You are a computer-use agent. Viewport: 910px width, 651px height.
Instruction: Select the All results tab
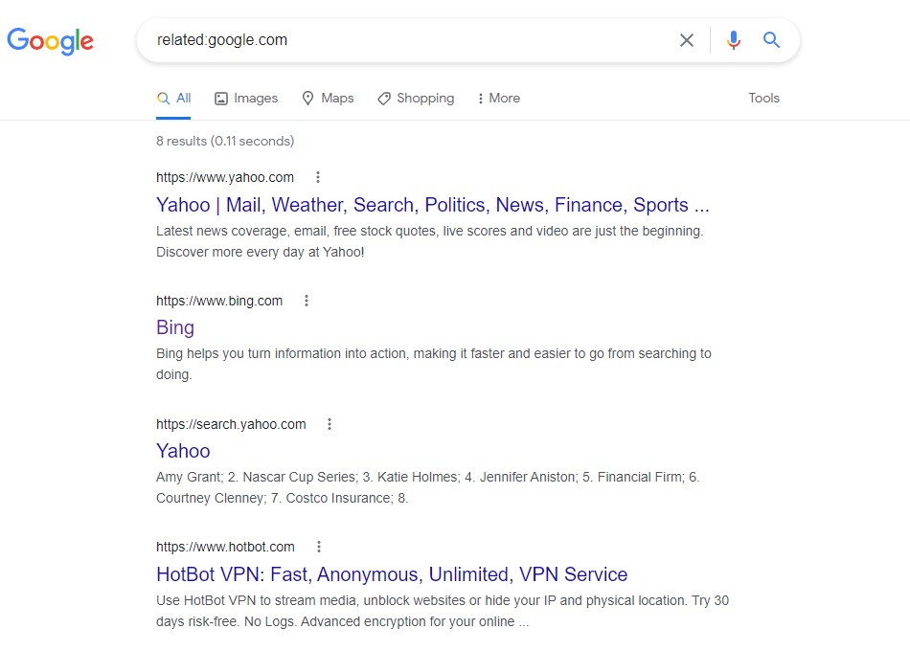174,98
